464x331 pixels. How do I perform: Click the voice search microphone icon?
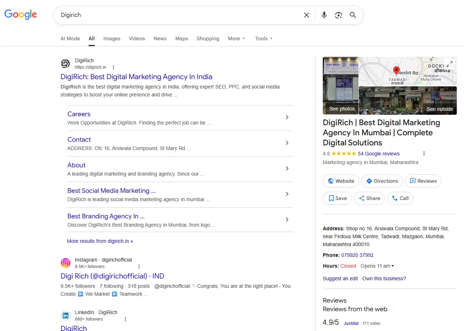click(324, 15)
